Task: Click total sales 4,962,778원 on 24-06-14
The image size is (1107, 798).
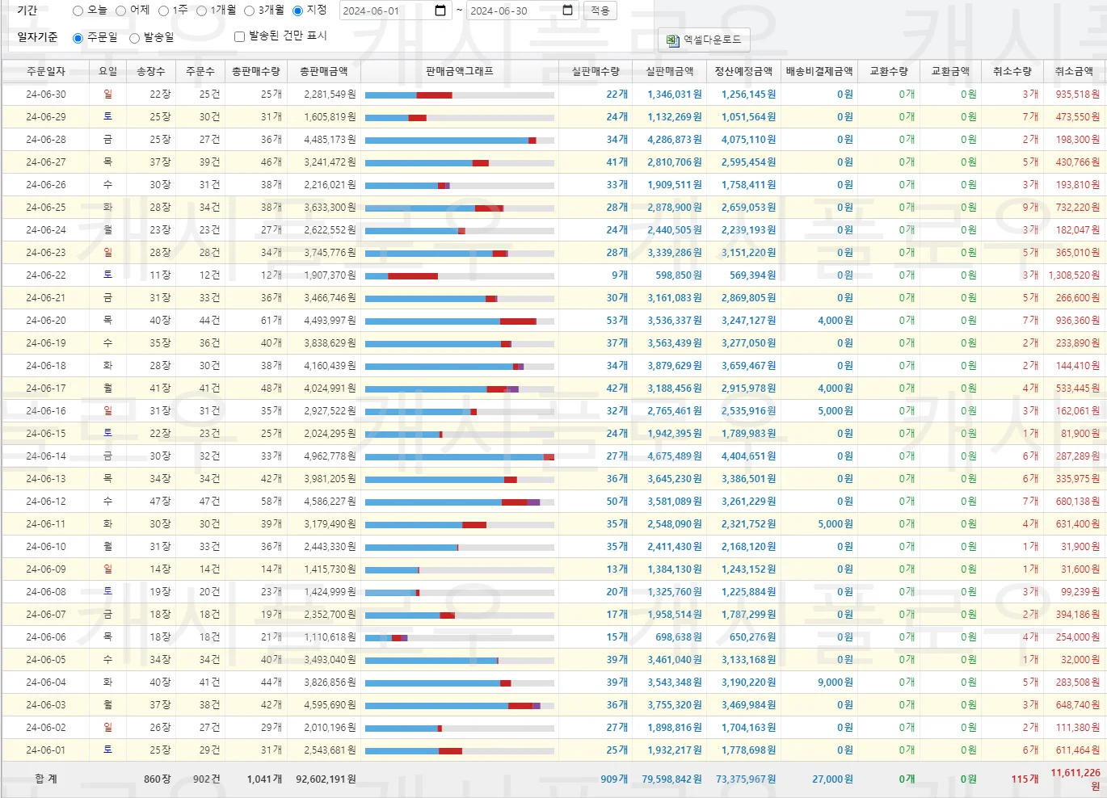Action: tap(330, 456)
